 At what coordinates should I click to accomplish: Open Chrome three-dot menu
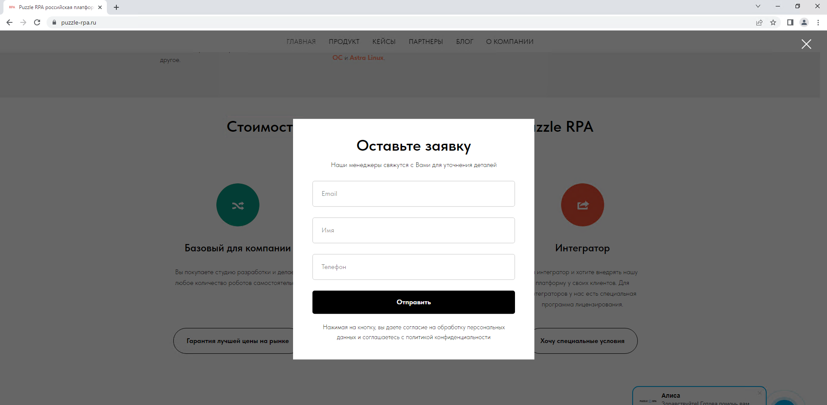click(818, 22)
